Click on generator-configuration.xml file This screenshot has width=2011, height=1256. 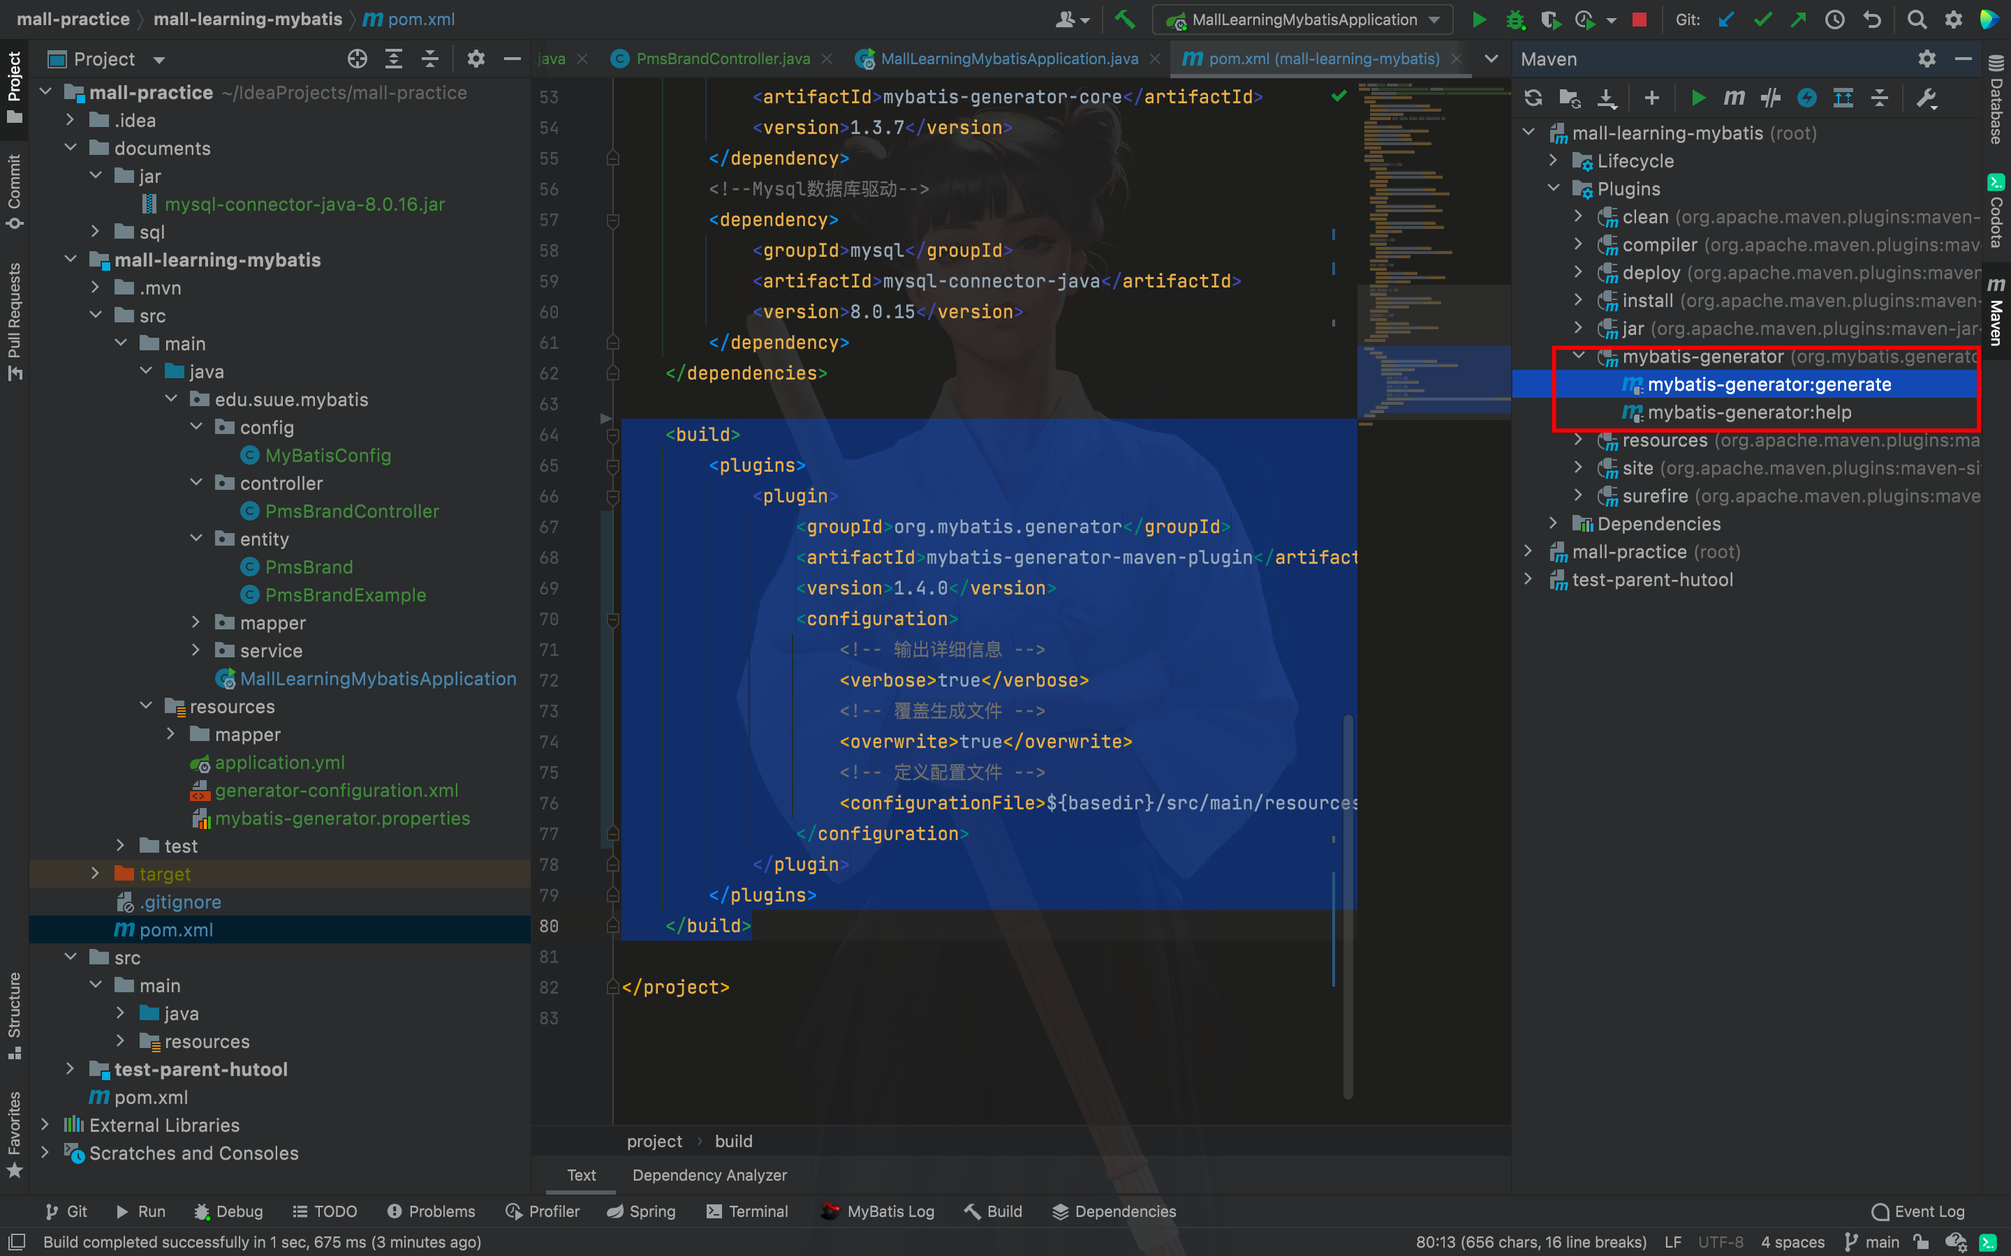(x=334, y=790)
